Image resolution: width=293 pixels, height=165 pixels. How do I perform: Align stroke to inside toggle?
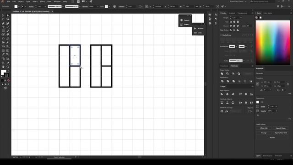pos(234,30)
